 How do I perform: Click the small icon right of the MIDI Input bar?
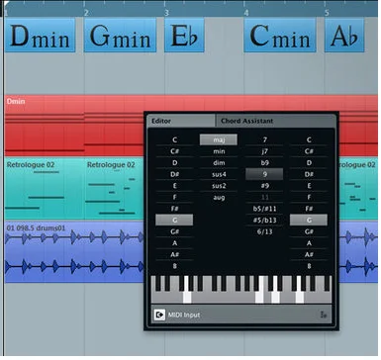pyautogui.click(x=324, y=315)
